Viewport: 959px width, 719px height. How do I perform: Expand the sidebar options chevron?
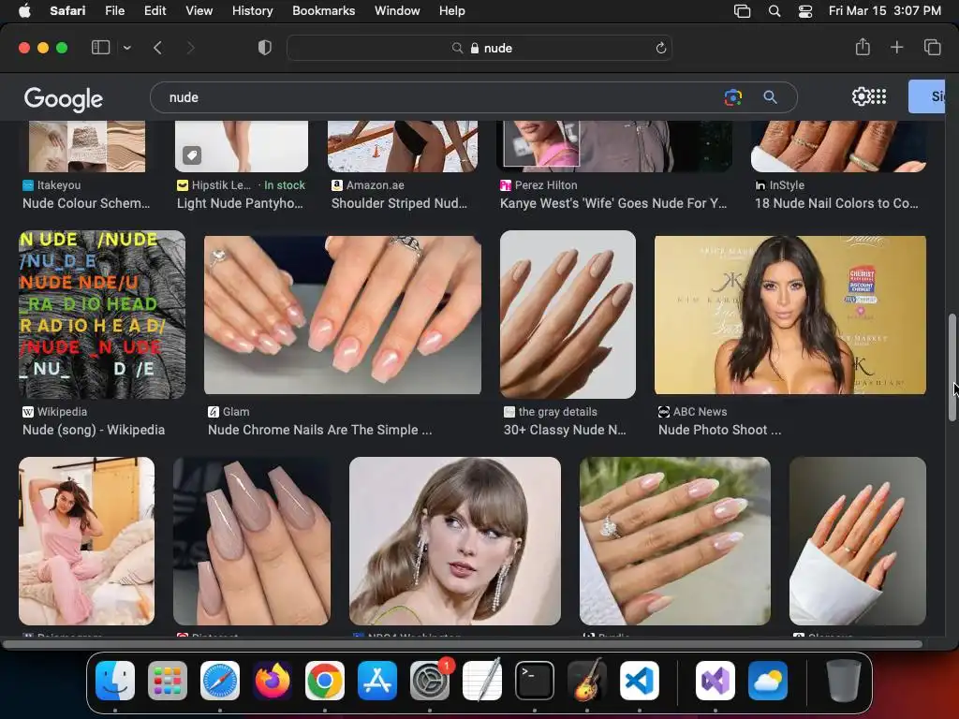[x=127, y=48]
